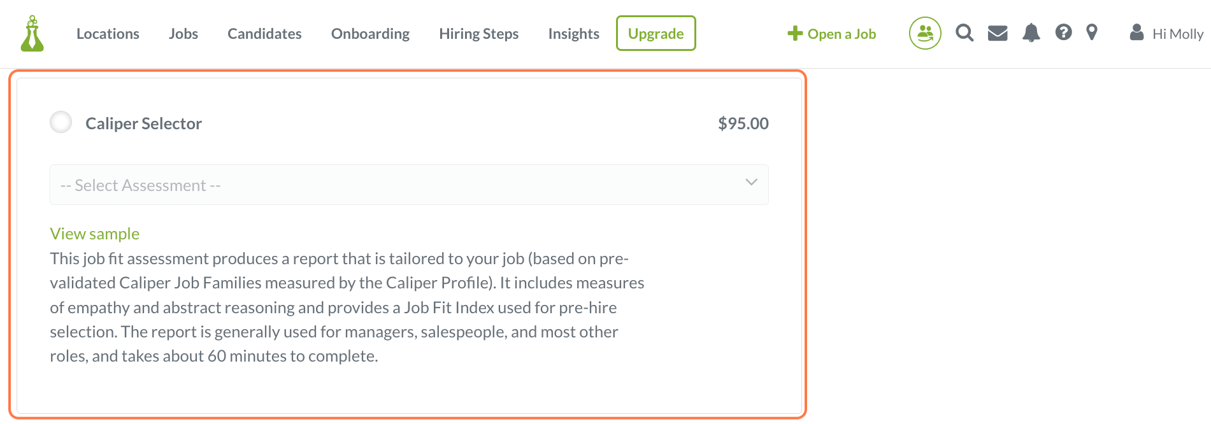This screenshot has height=424, width=1211.
Task: Show notifications with the bell icon
Action: pyautogui.click(x=1031, y=33)
